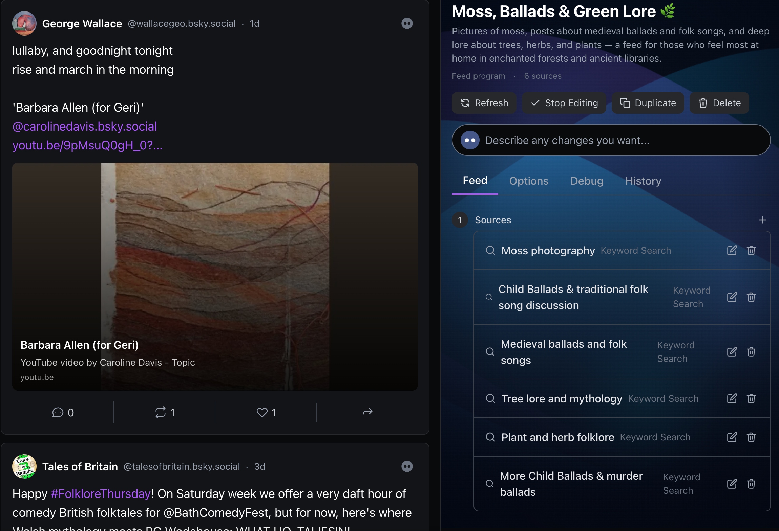This screenshot has height=531, width=779.
Task: Delete the Medieval ballads and folk songs source
Action: (751, 352)
